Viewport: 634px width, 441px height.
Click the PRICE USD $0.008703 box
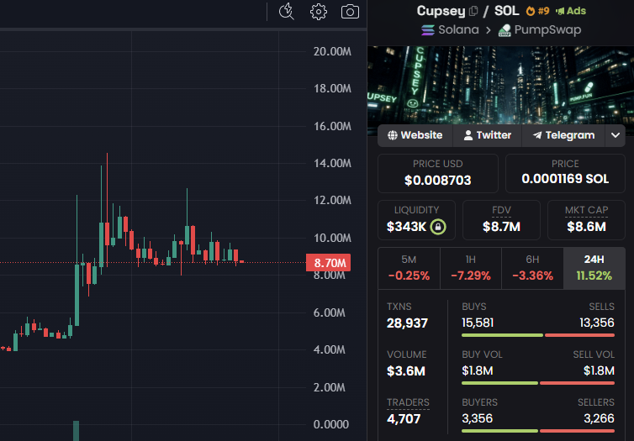(438, 173)
